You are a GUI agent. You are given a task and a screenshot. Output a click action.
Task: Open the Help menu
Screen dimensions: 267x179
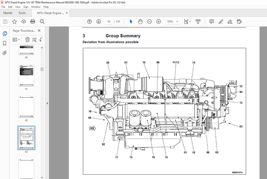46,7
